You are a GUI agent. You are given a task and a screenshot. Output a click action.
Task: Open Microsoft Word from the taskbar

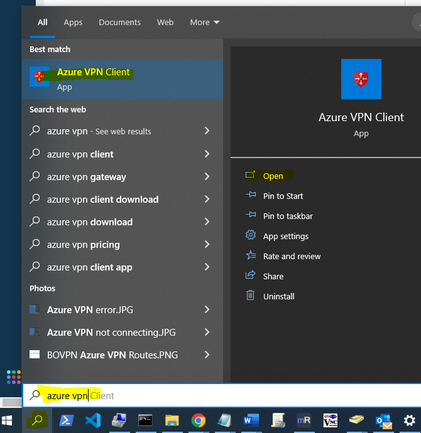[x=251, y=420]
